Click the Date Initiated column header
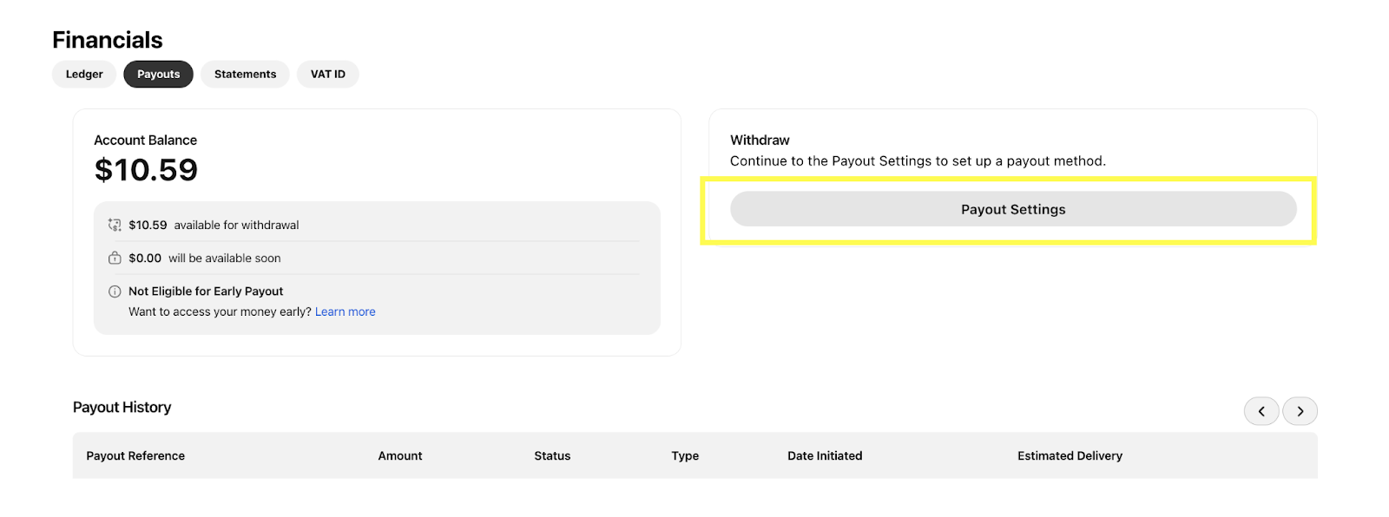The height and width of the screenshot is (517, 1389). (x=825, y=455)
